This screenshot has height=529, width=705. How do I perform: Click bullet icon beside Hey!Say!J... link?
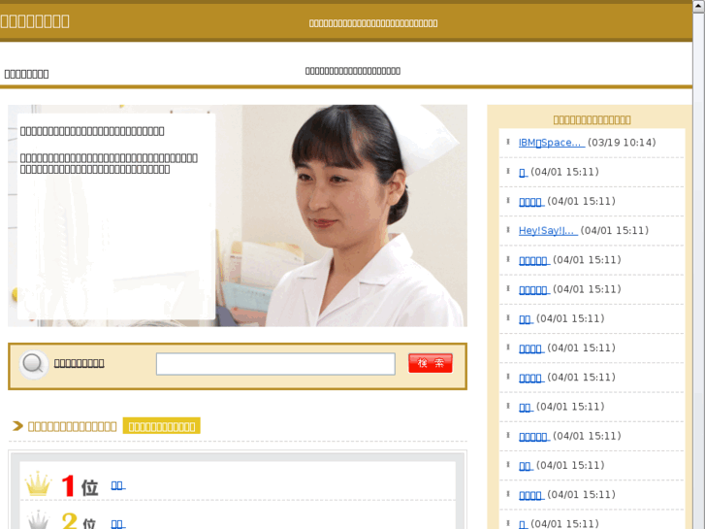click(508, 230)
